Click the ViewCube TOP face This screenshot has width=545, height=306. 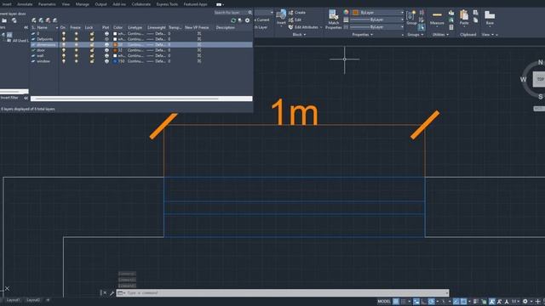click(539, 79)
